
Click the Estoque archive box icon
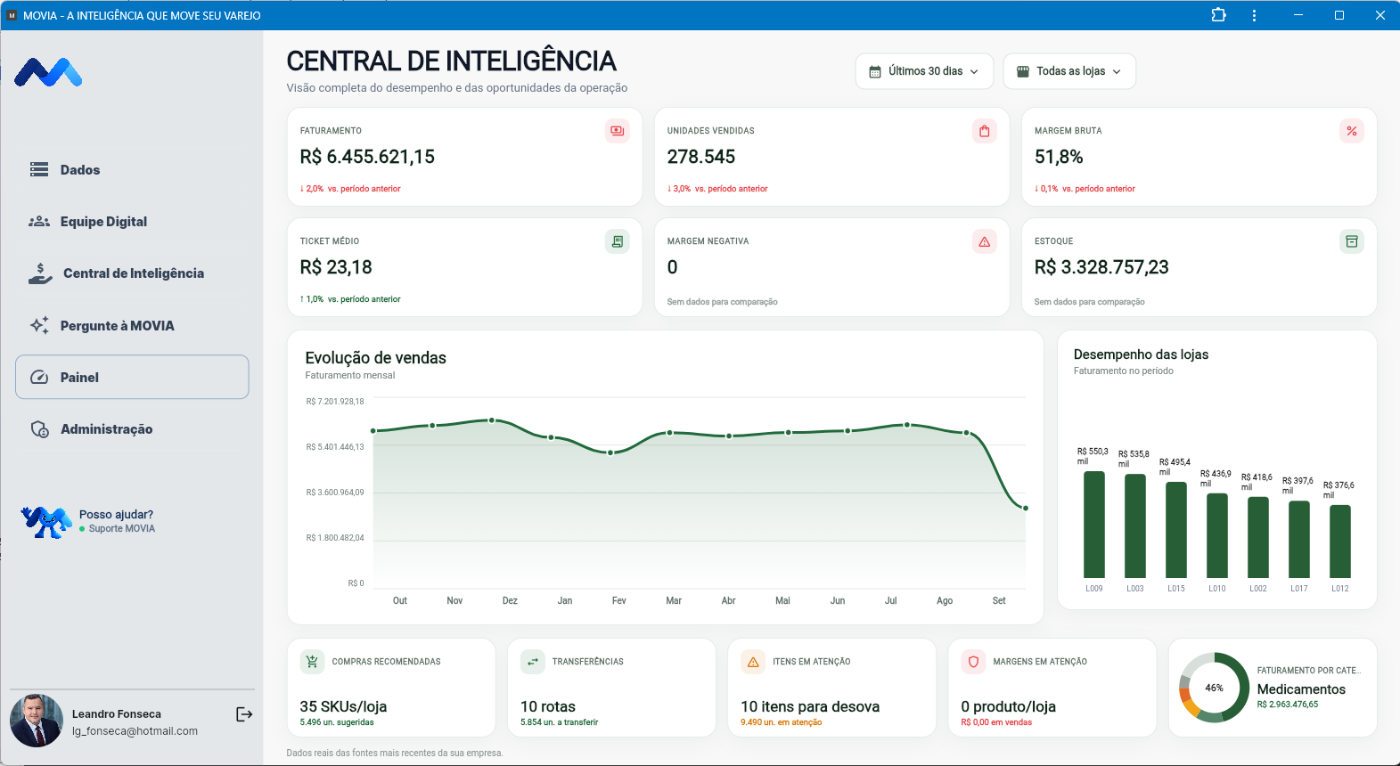pos(1352,241)
